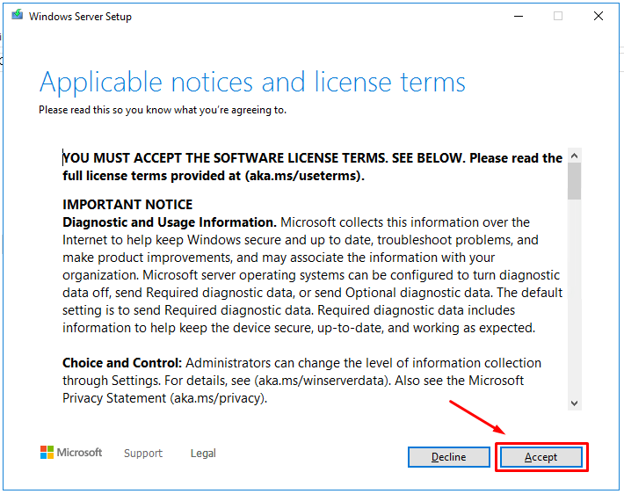Click the license text scrollbar thumb
This screenshot has height=494, width=624.
[x=574, y=181]
